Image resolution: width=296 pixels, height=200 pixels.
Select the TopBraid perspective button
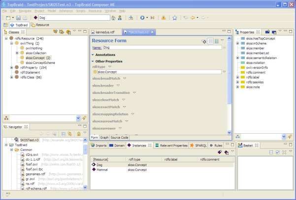click(x=19, y=25)
